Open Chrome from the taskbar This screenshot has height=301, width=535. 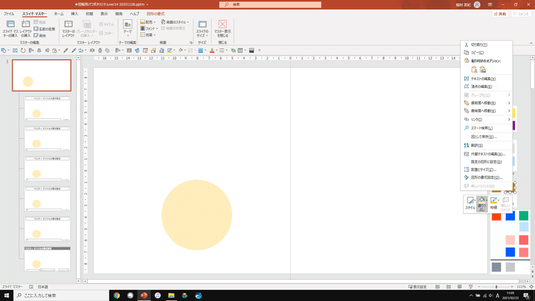coord(116,296)
